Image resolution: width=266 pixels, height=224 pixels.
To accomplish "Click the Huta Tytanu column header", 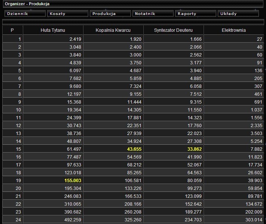I will pyautogui.click(x=53, y=30).
